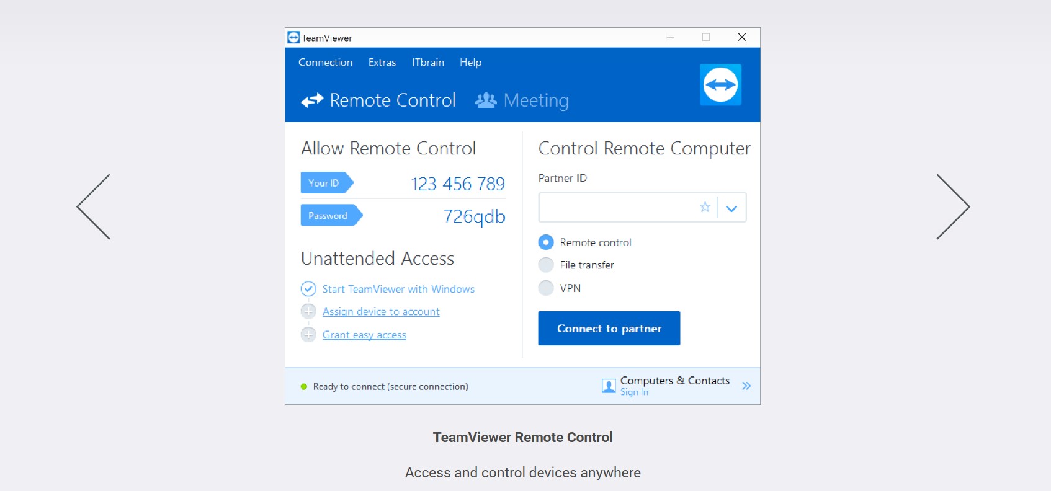Screen dimensions: 1051x491
Task: Switch to the Meeting tab
Action: pyautogui.click(x=522, y=100)
